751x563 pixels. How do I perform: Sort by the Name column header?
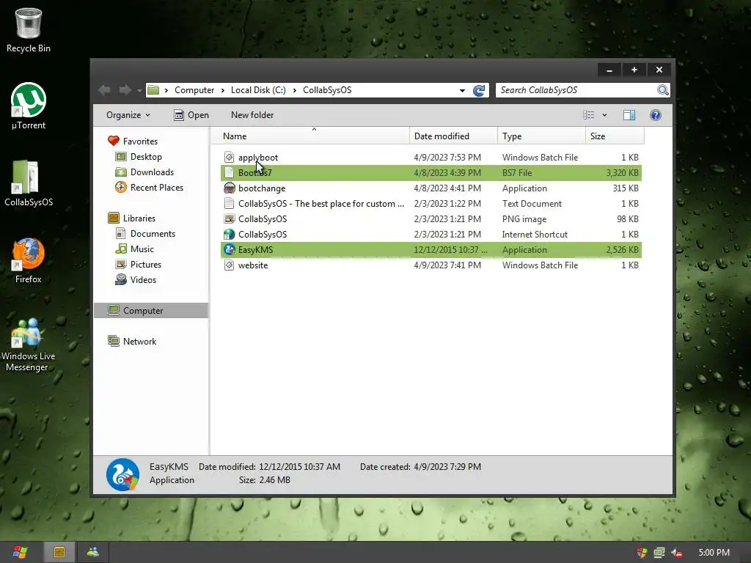[310, 136]
